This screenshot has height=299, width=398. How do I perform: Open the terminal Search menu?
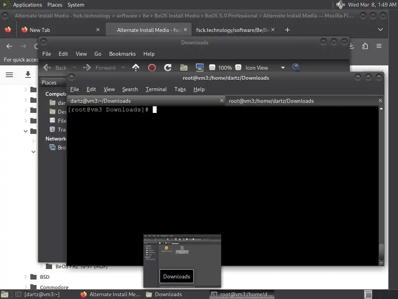pyautogui.click(x=130, y=89)
